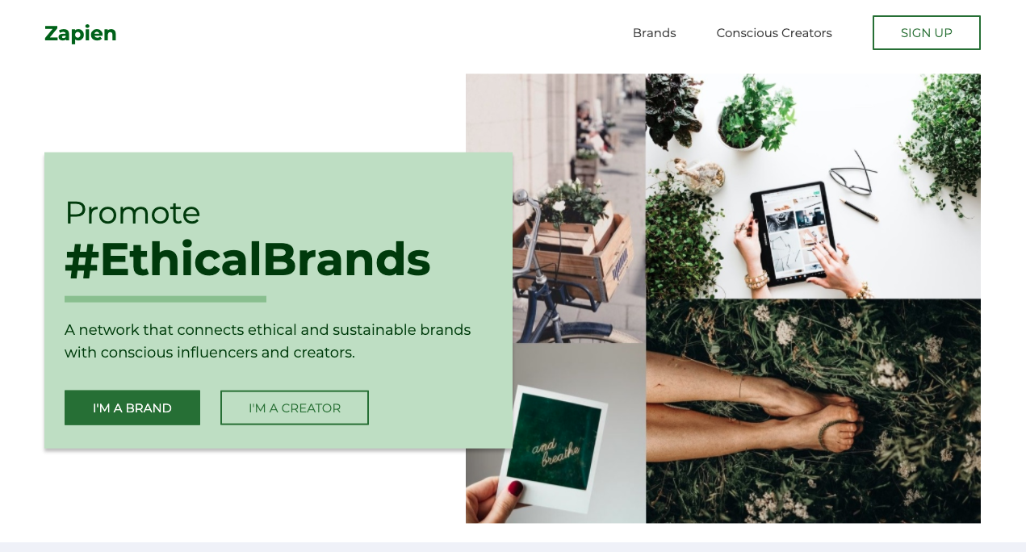This screenshot has height=552, width=1026.
Task: Click the #EthicalBrands headline
Action: (x=248, y=259)
